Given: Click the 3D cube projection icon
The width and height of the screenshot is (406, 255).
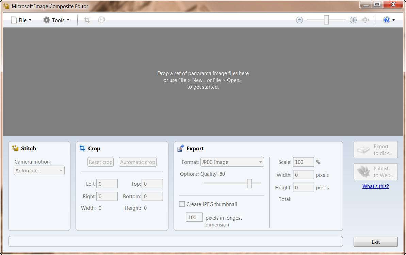Looking at the screenshot, I should (101, 20).
